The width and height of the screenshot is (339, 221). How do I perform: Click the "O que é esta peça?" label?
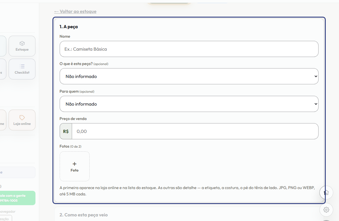coord(76,64)
